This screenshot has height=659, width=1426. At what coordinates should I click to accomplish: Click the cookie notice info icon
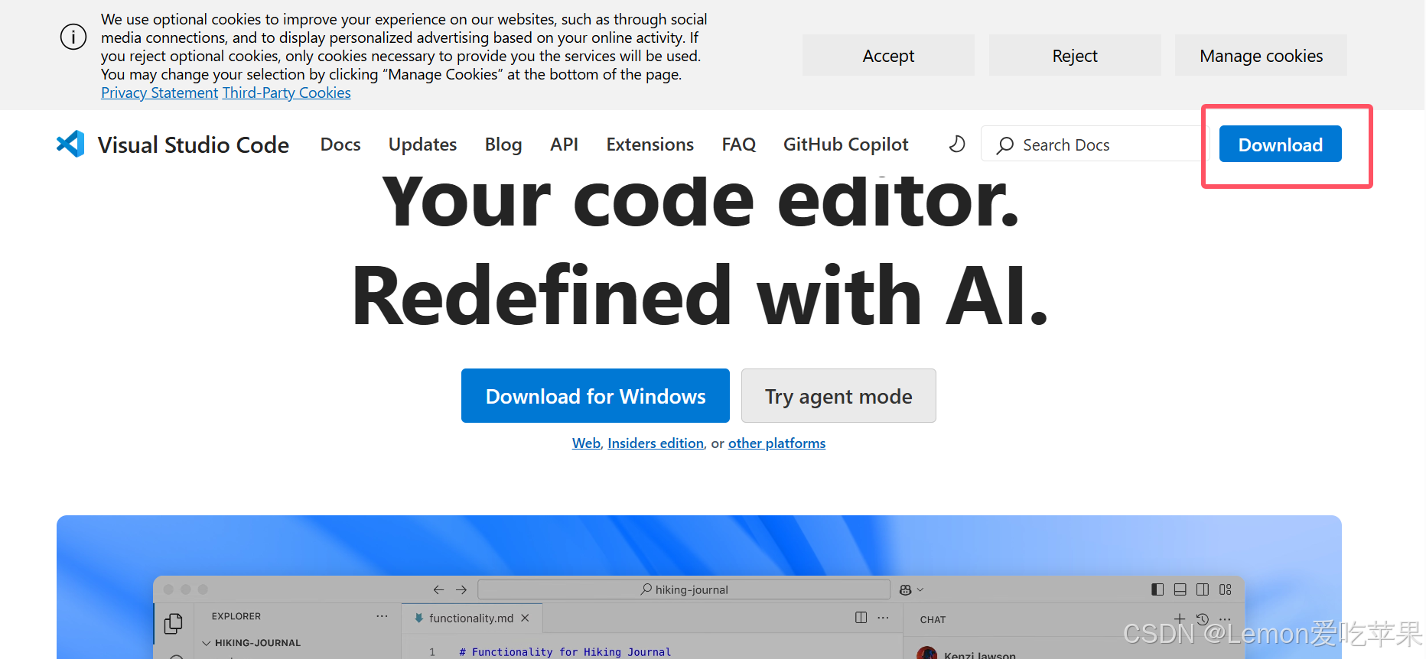click(73, 36)
